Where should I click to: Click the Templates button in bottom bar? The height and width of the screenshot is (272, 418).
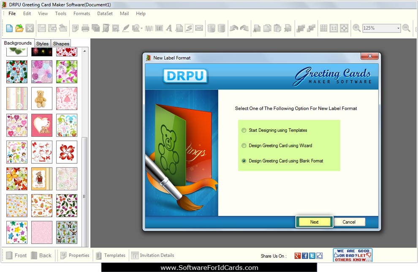coord(111,256)
